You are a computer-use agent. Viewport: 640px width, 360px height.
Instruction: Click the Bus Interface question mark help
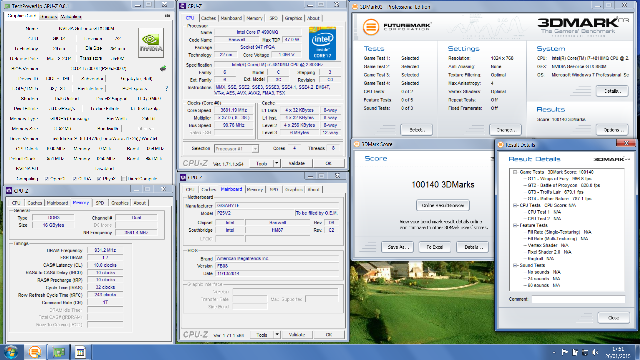click(167, 88)
